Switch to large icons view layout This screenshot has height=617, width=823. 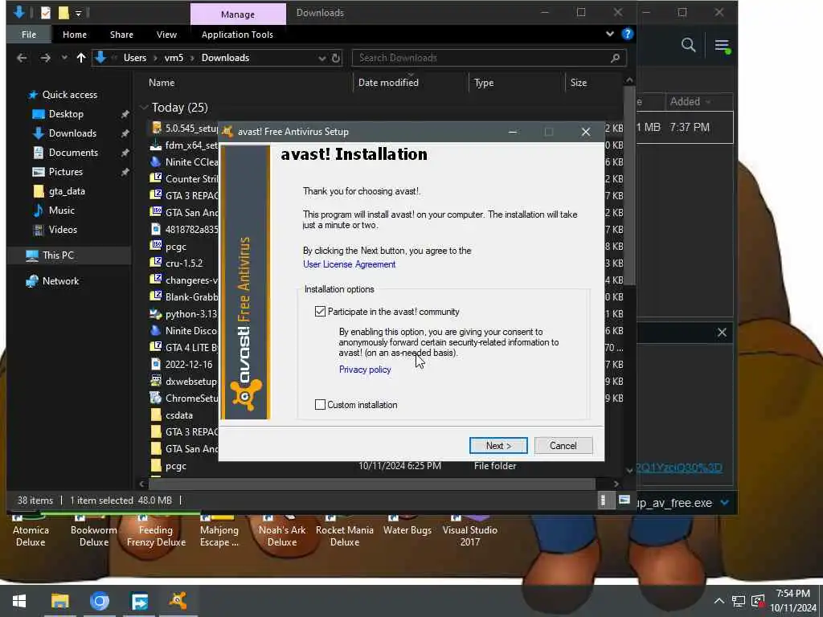[624, 500]
